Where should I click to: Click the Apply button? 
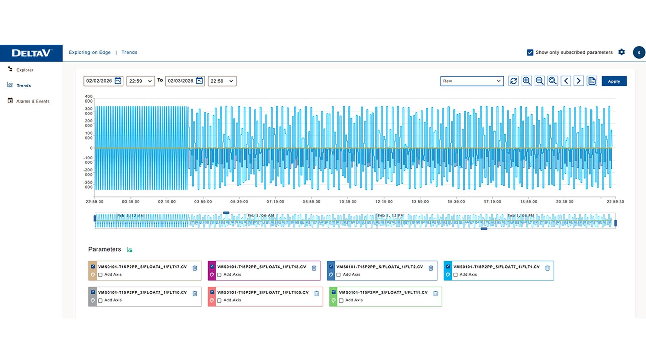(614, 81)
